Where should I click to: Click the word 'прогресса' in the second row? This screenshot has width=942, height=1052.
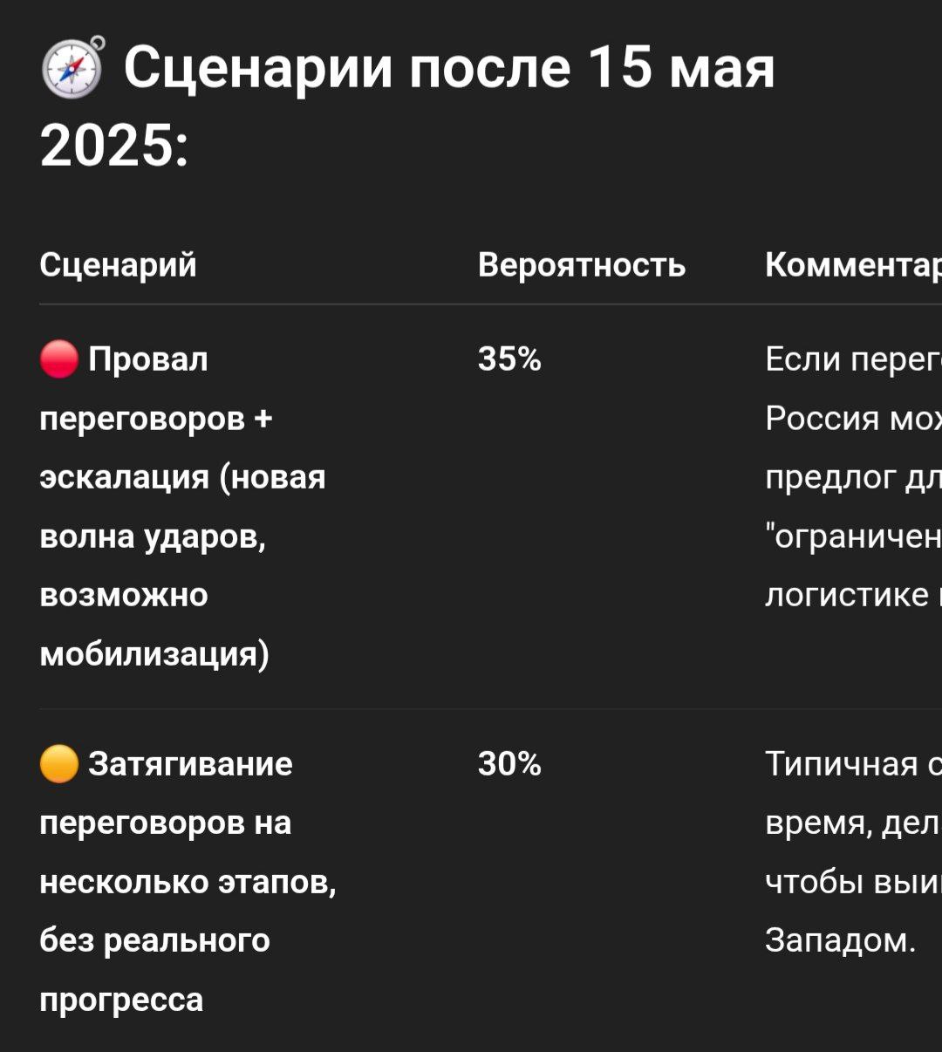point(121,1000)
